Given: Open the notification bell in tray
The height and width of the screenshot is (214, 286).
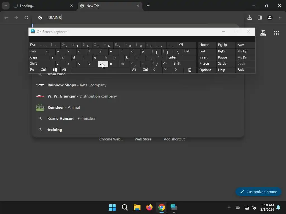Looking at the screenshot, I should [278, 207].
